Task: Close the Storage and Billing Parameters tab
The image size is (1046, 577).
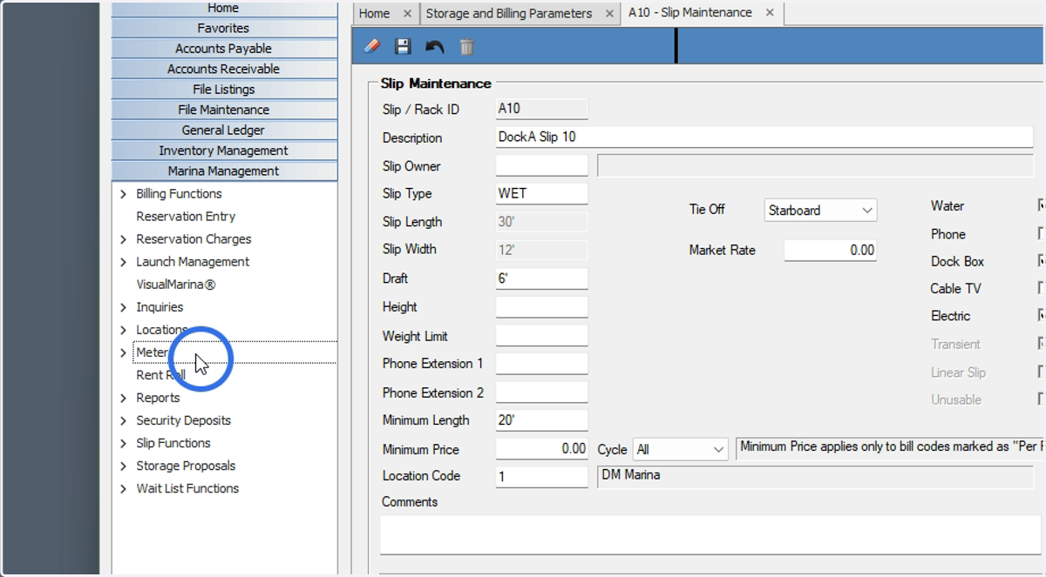Action: [609, 13]
